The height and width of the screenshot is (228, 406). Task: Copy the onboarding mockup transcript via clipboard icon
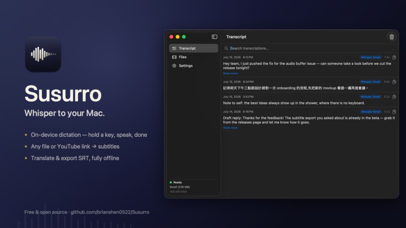coord(394,82)
